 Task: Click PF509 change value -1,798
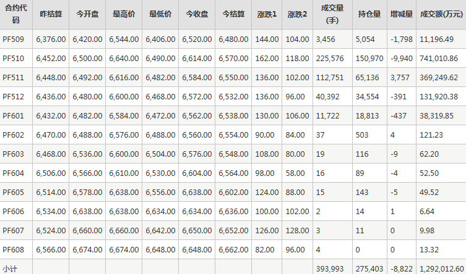click(x=402, y=39)
